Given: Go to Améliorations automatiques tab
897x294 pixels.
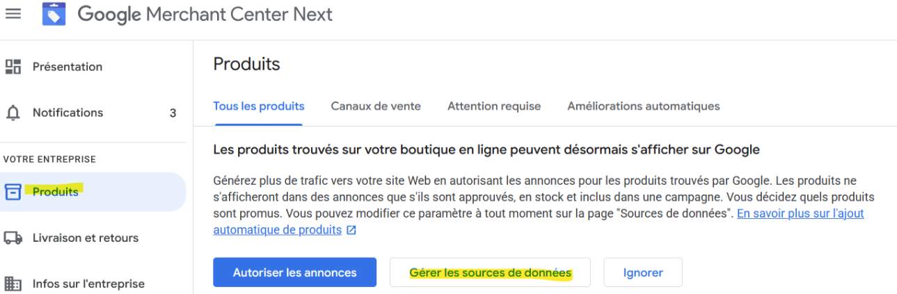Looking at the screenshot, I should 644,106.
